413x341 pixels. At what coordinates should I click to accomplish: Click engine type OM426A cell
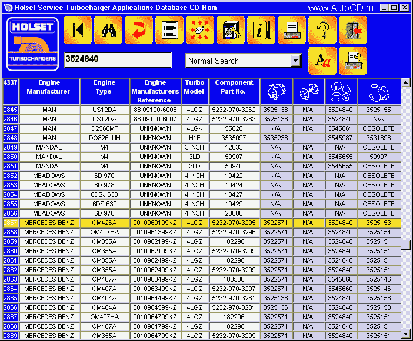(104, 223)
